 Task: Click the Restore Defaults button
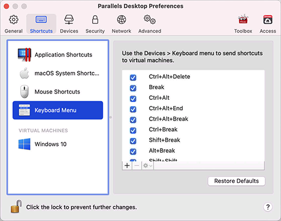[x=237, y=181]
